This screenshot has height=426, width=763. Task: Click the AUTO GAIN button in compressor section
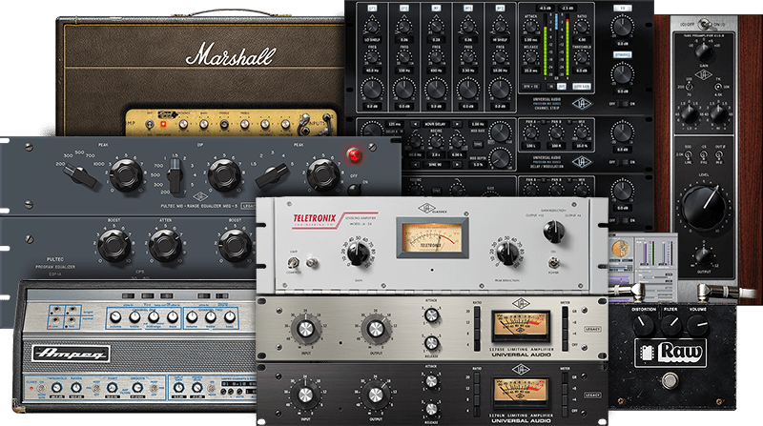[x=581, y=86]
